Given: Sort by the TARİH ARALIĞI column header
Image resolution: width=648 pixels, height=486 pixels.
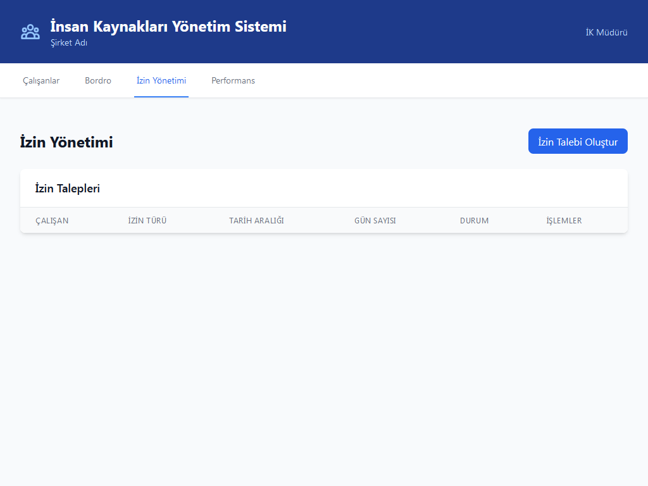Looking at the screenshot, I should [x=256, y=221].
